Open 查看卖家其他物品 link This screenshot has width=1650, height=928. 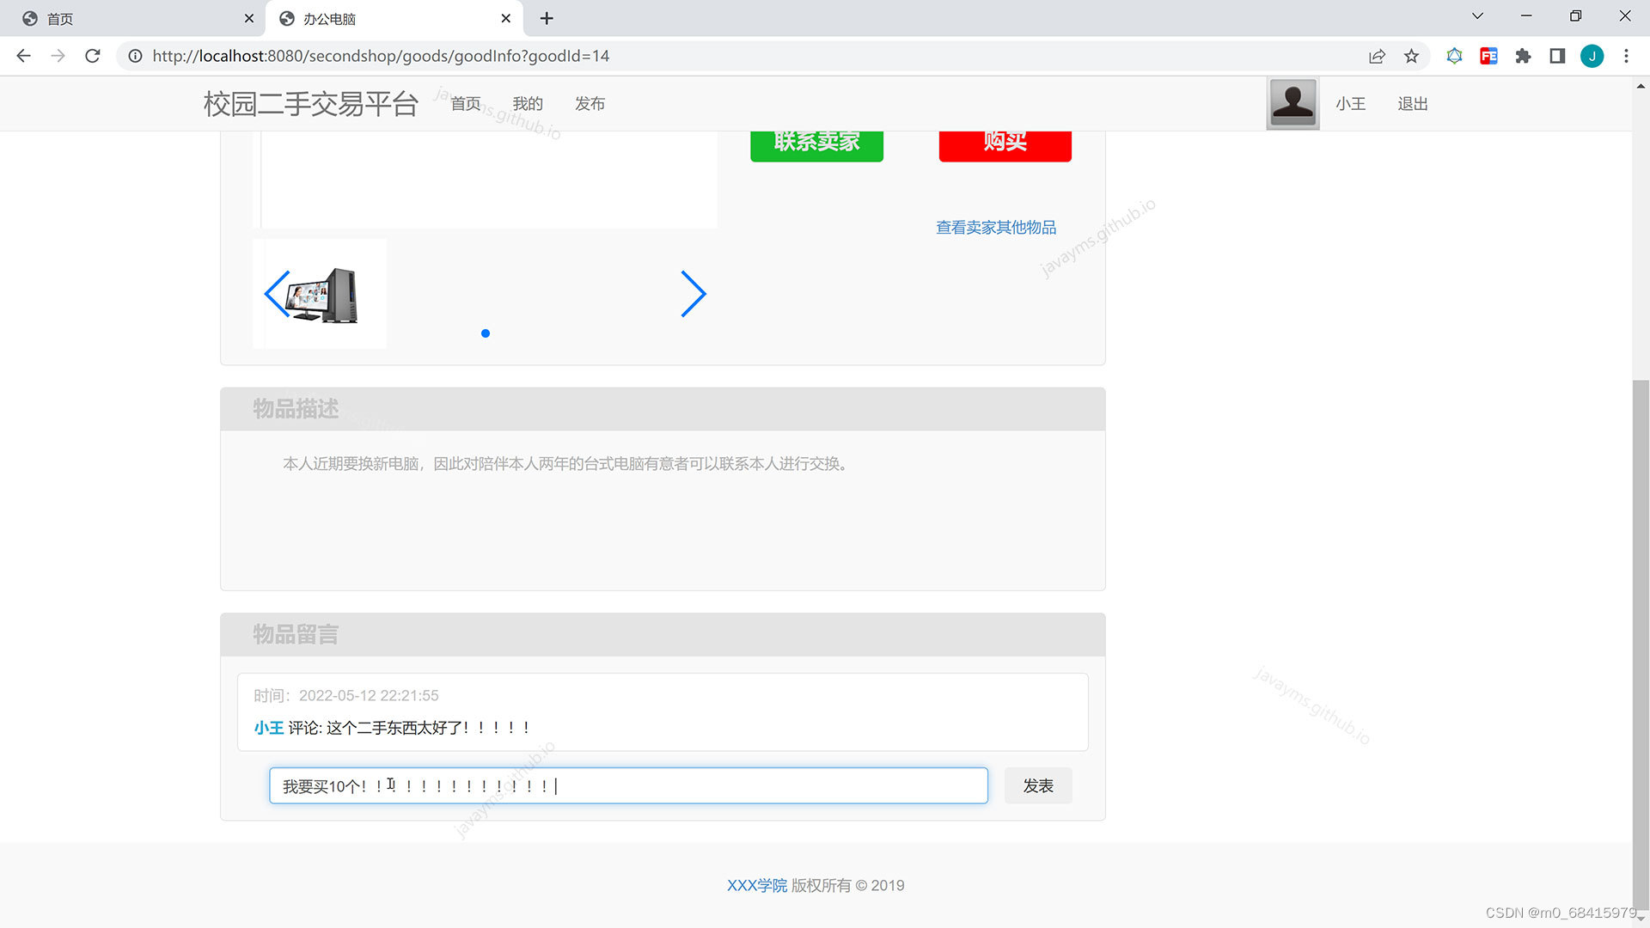pos(996,228)
